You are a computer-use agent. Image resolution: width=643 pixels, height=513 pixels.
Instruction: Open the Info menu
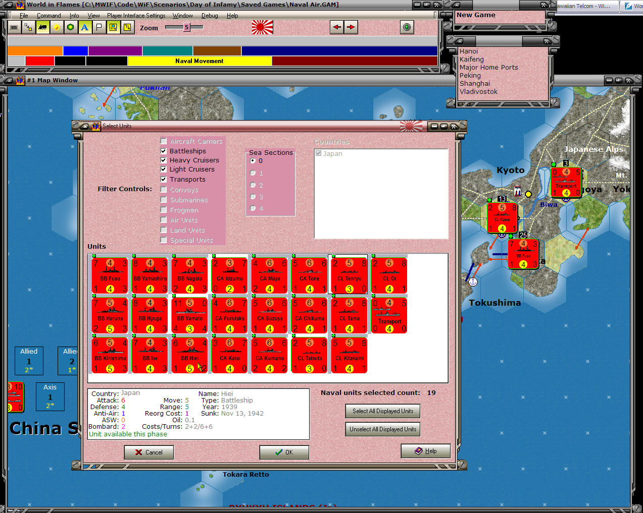[74, 16]
